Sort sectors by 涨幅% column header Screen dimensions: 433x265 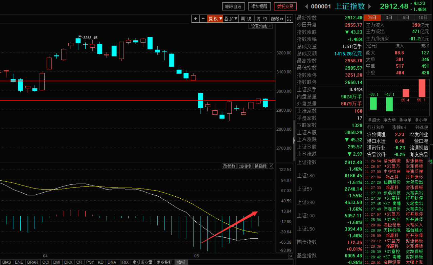coord(400,128)
